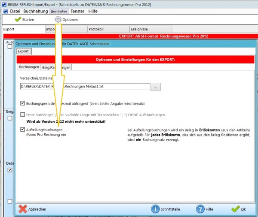Toggle the Aufteilungsbuchungen checkbox

click(22, 130)
